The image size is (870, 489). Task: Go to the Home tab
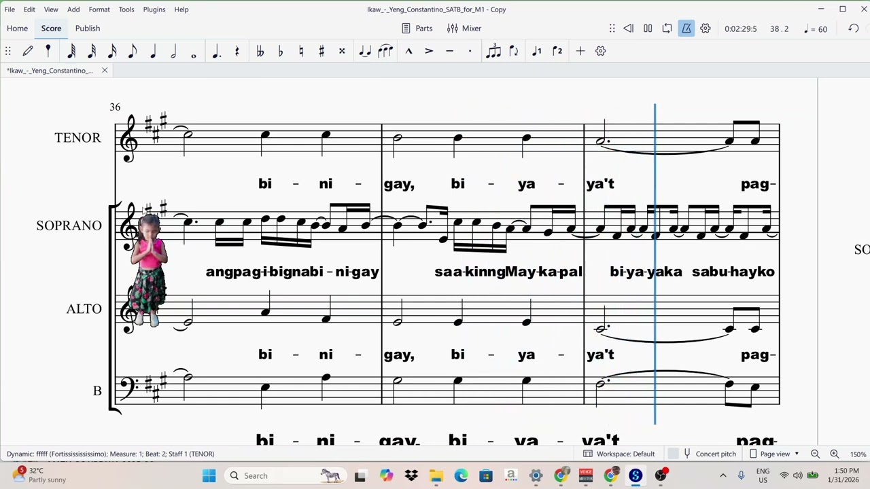tap(18, 29)
